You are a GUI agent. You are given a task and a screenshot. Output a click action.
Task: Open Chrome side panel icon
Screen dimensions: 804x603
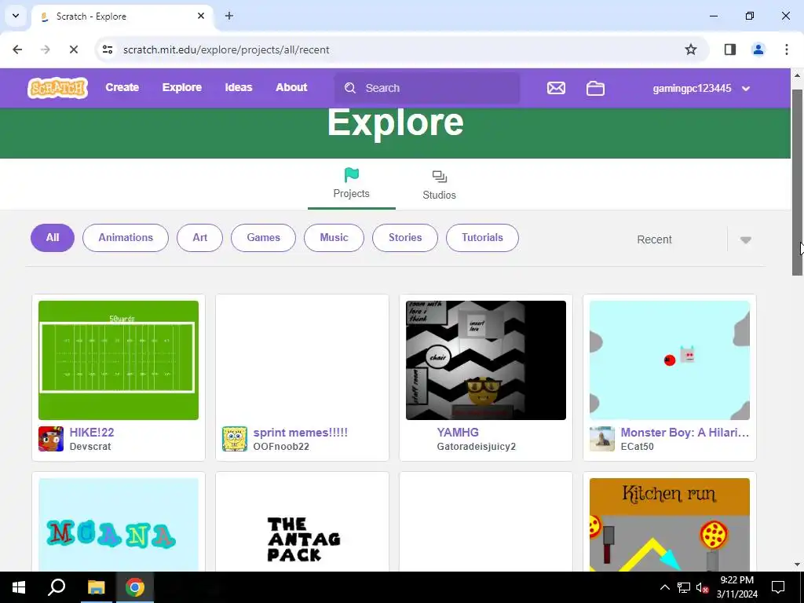click(729, 49)
